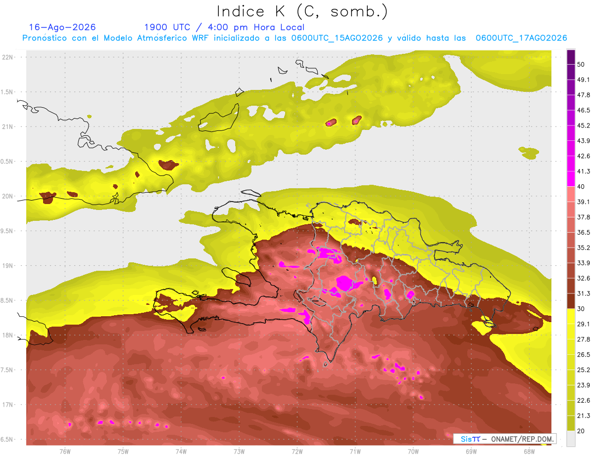Click the latitude label '17N'
The width and height of the screenshot is (594, 458).
(8, 405)
